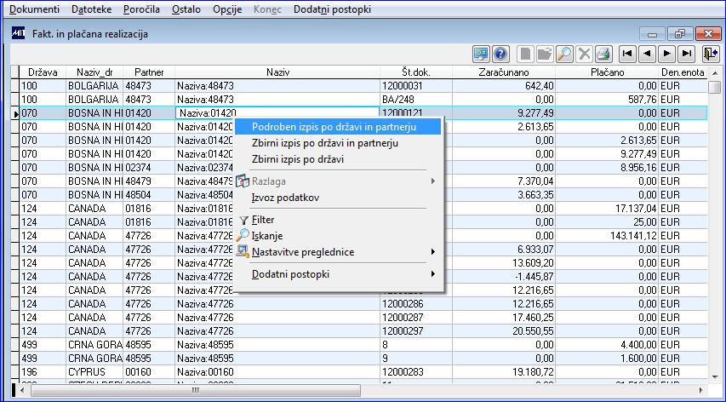Select cell with document BA/248
Image resolution: width=726 pixels, height=402 pixels.
pos(416,100)
